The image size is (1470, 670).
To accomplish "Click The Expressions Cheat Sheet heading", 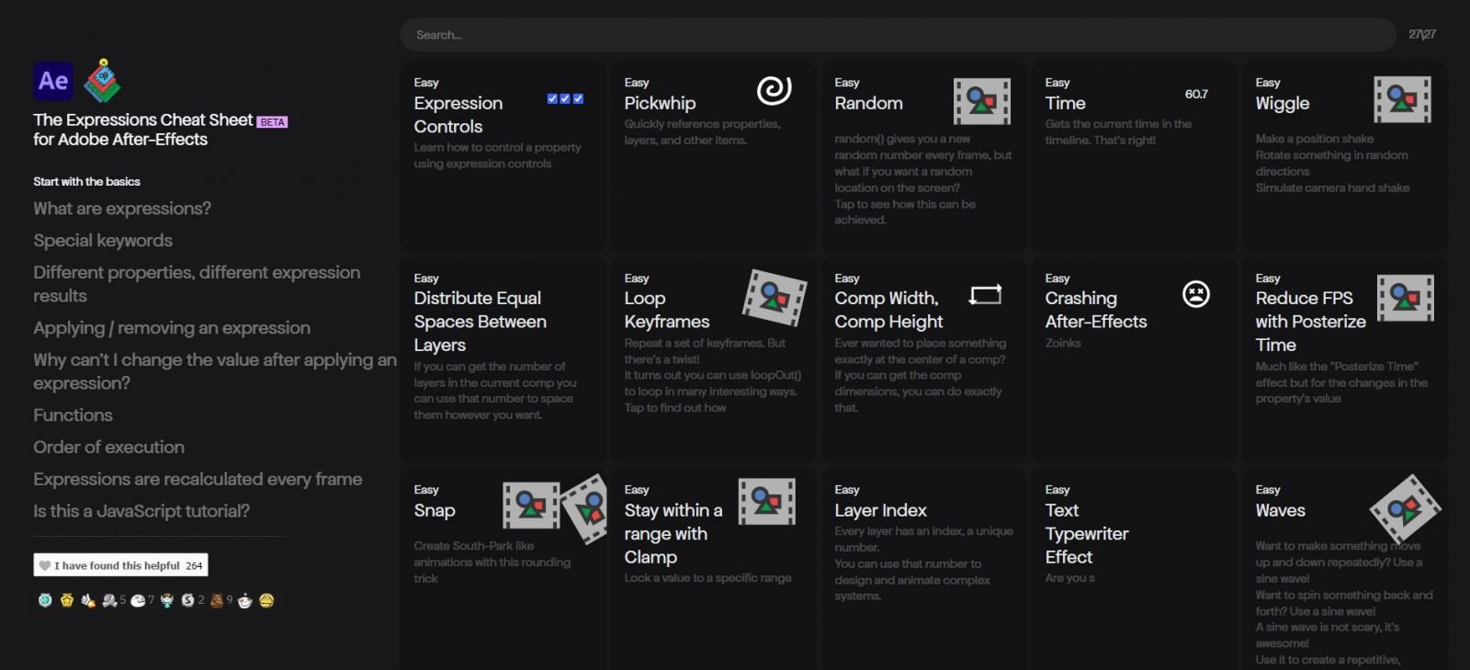I will click(x=143, y=119).
